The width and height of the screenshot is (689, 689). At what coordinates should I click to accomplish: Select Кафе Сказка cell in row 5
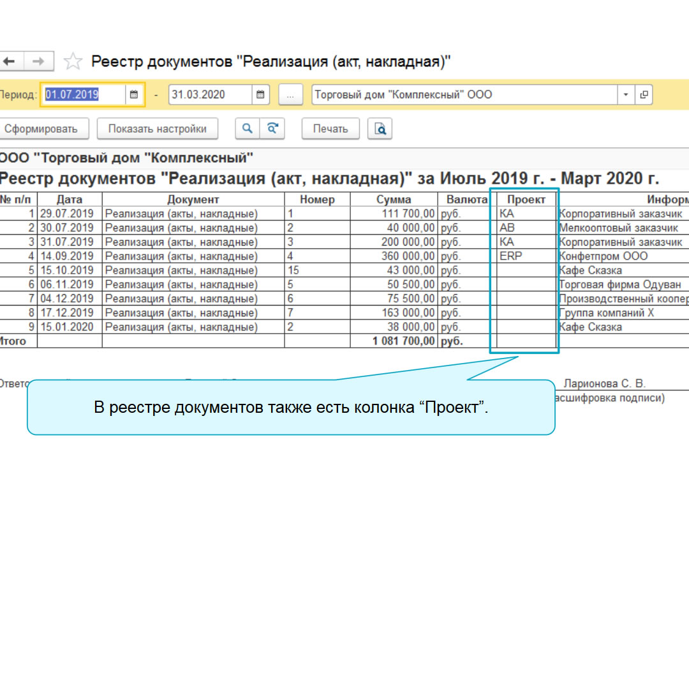(623, 270)
